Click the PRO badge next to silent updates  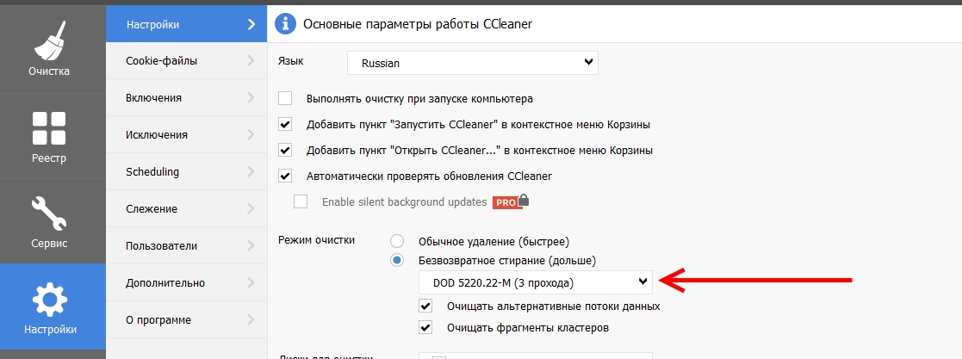pyautogui.click(x=506, y=202)
